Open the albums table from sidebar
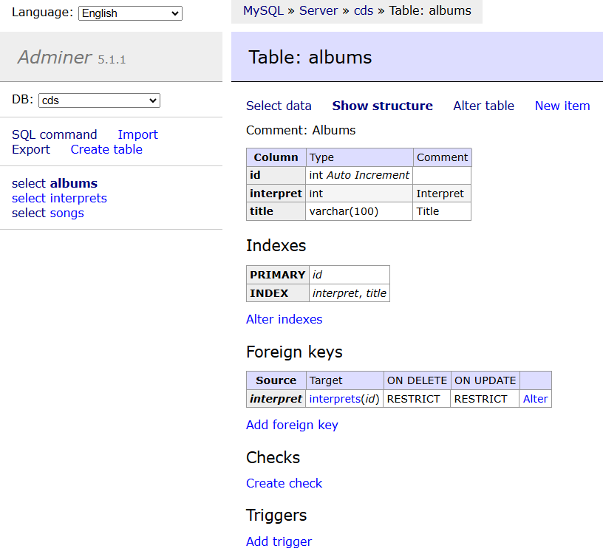Screen dimensions: 603x554 pos(73,183)
